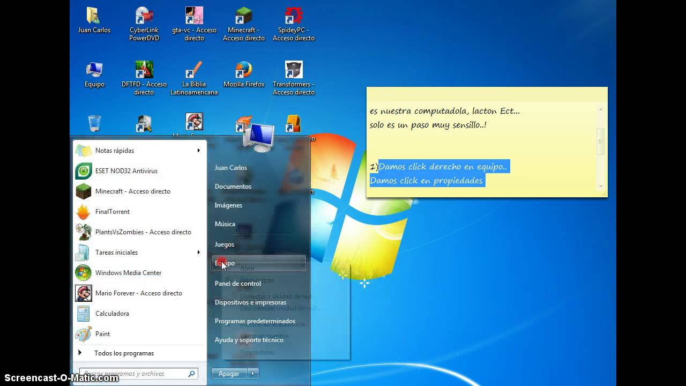Open Imágenes from the Start menu

pos(229,205)
